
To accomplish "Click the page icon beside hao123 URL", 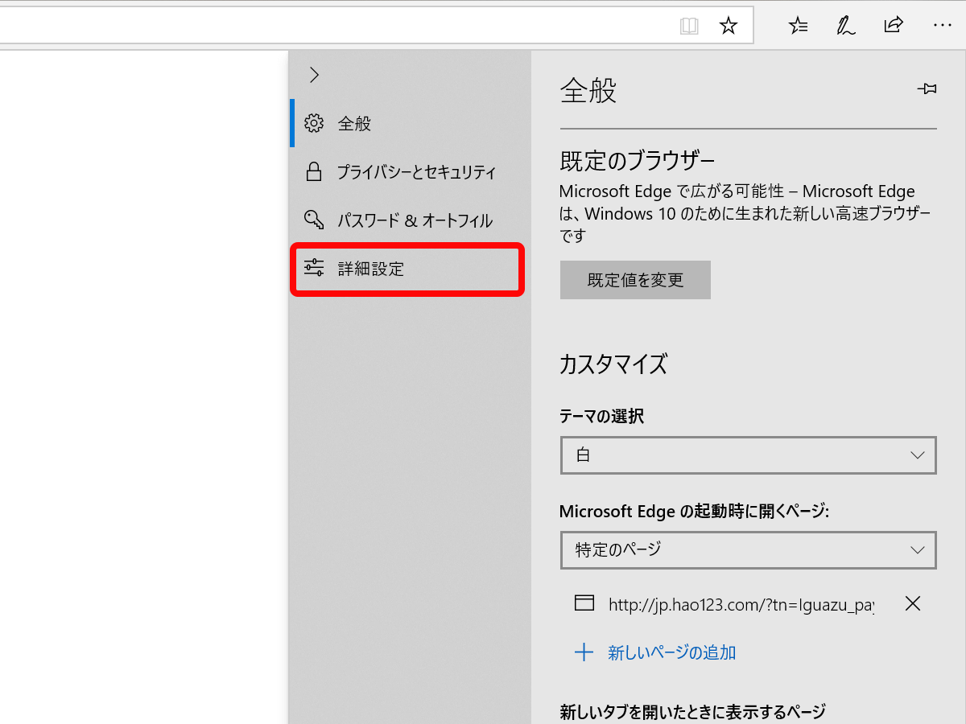I will tap(584, 603).
